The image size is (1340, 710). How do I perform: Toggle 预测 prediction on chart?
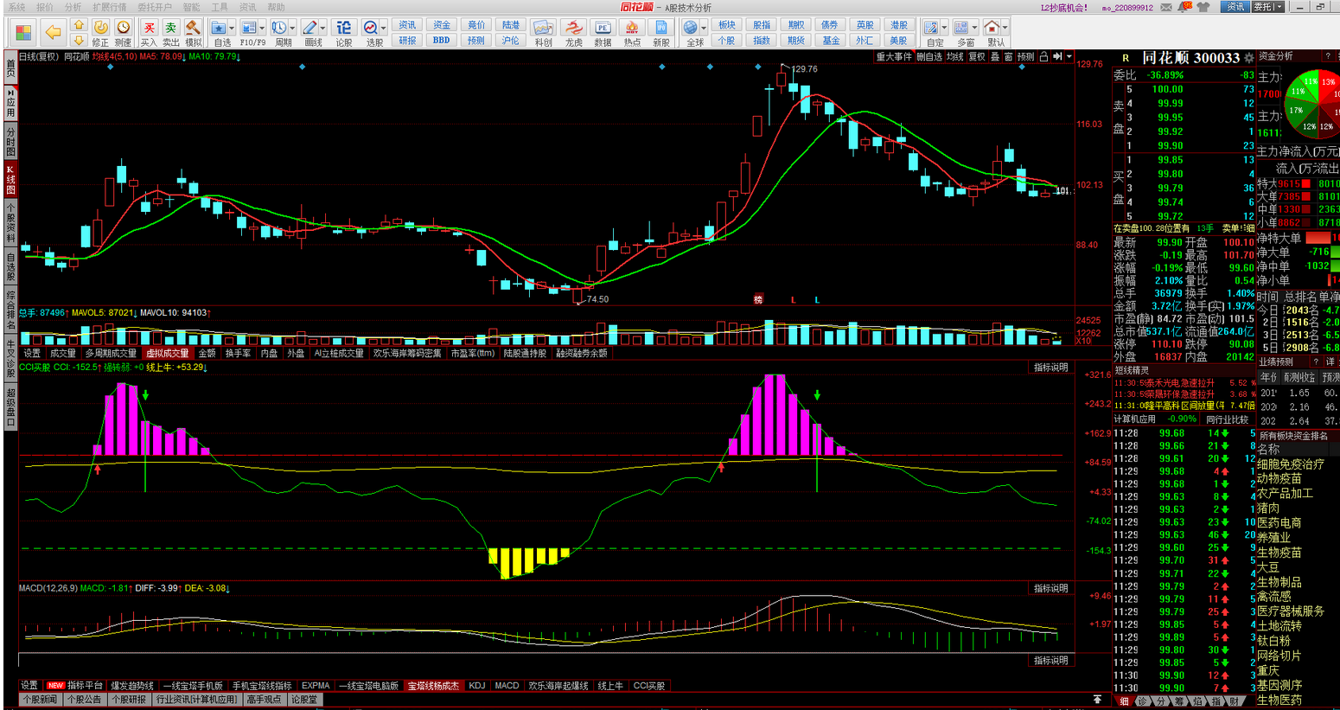[1025, 56]
